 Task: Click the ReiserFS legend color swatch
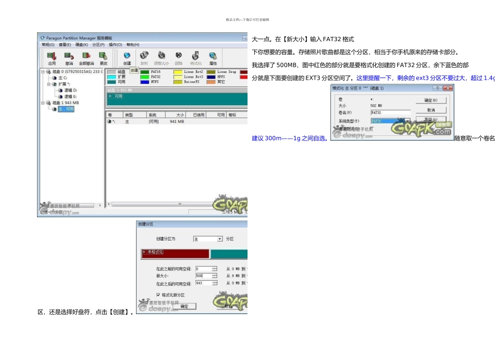coord(178,82)
